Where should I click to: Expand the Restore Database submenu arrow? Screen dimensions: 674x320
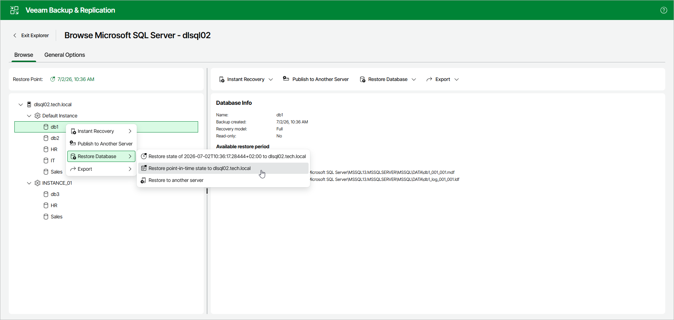(x=130, y=156)
